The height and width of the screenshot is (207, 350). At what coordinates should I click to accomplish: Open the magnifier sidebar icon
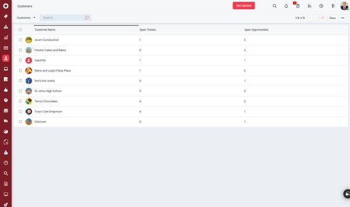(x=6, y=173)
